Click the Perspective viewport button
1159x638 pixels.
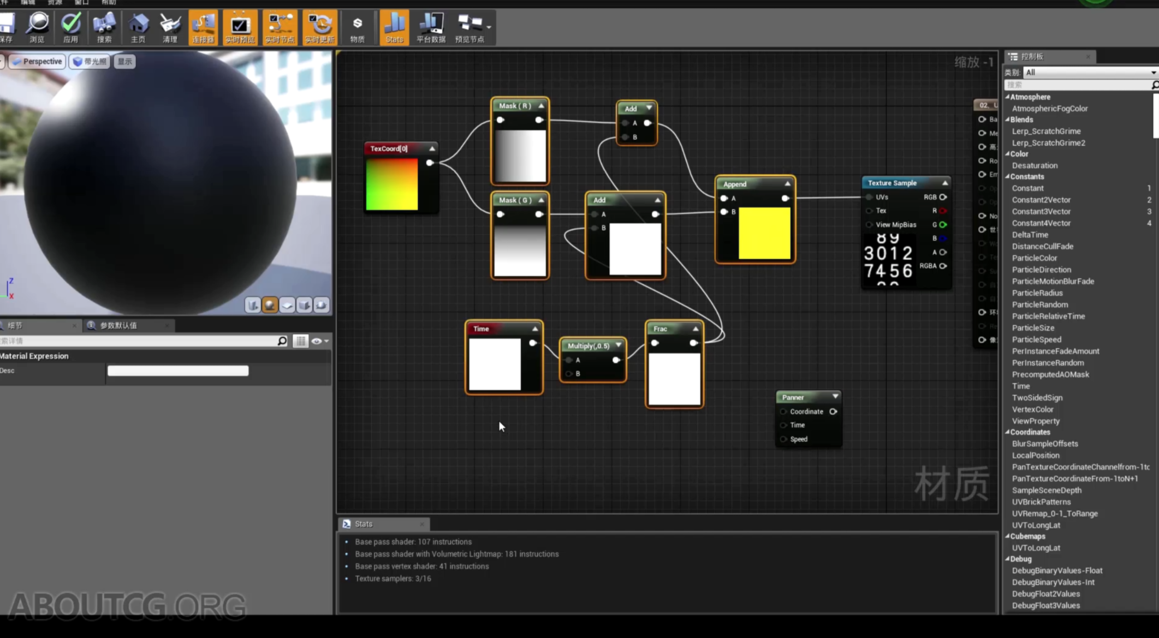click(37, 61)
